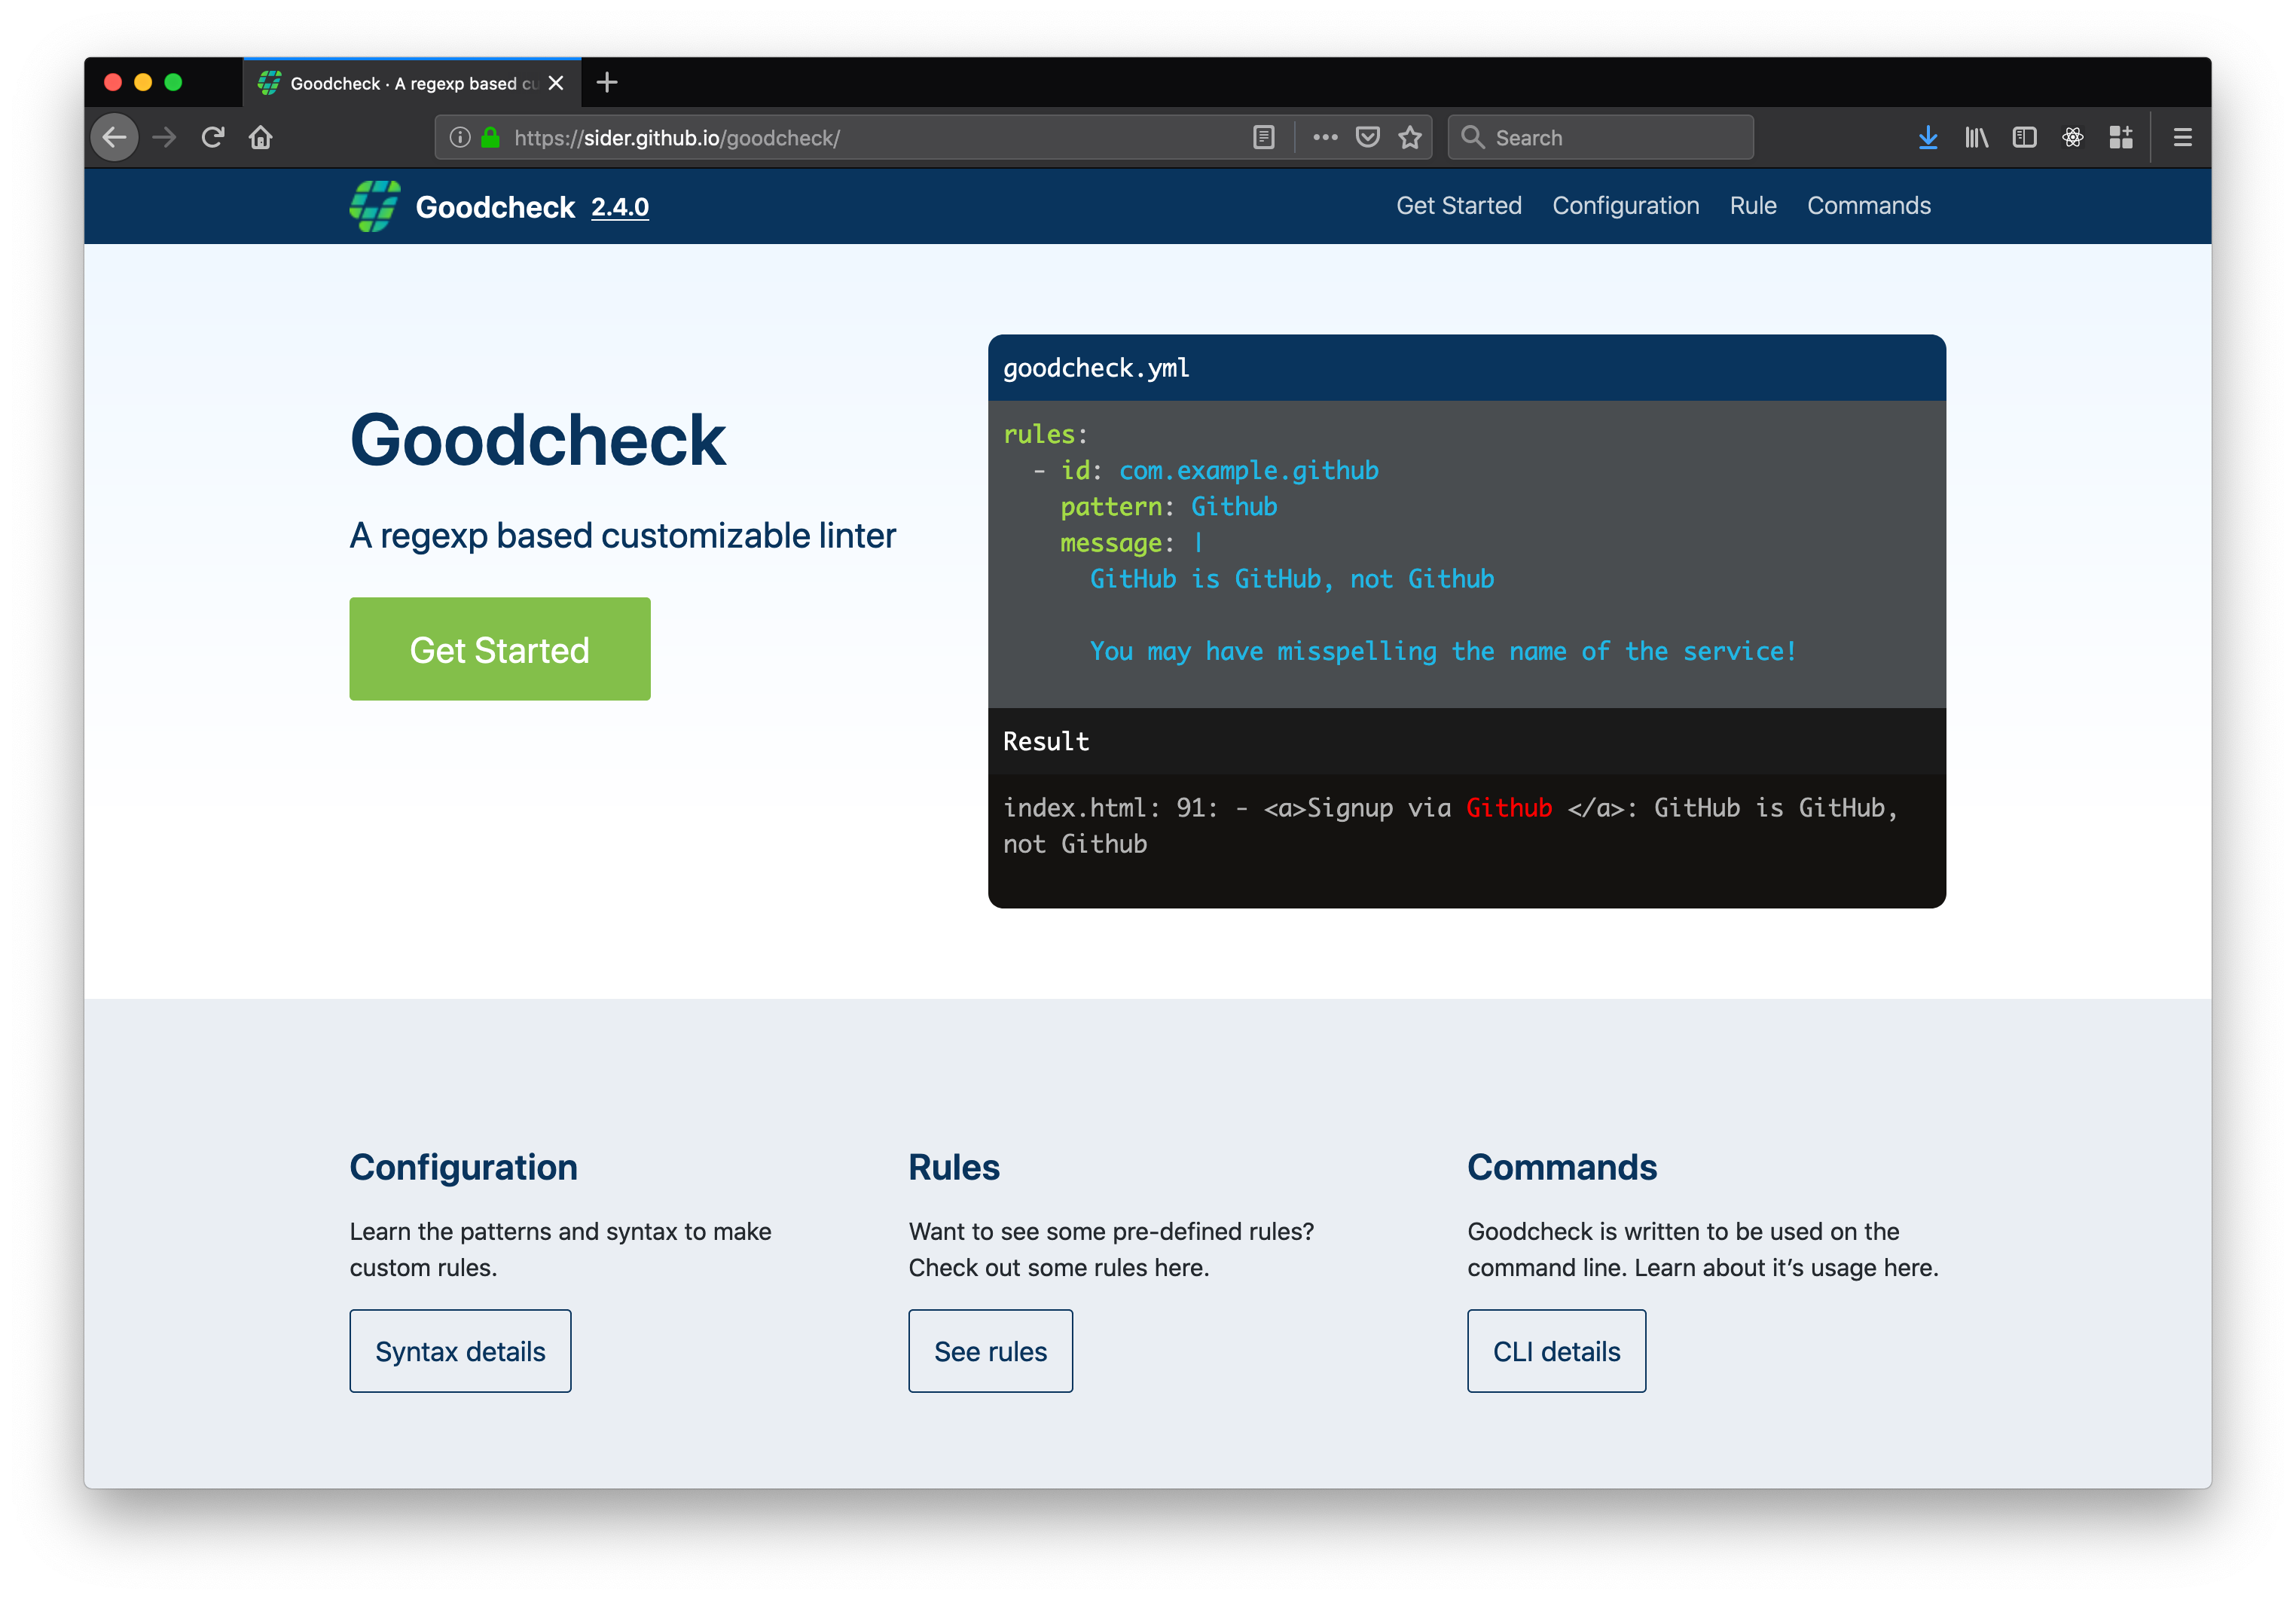Screen dimensions: 2296x1600
Task: Open page actions three-dots menu
Action: coord(1325,138)
